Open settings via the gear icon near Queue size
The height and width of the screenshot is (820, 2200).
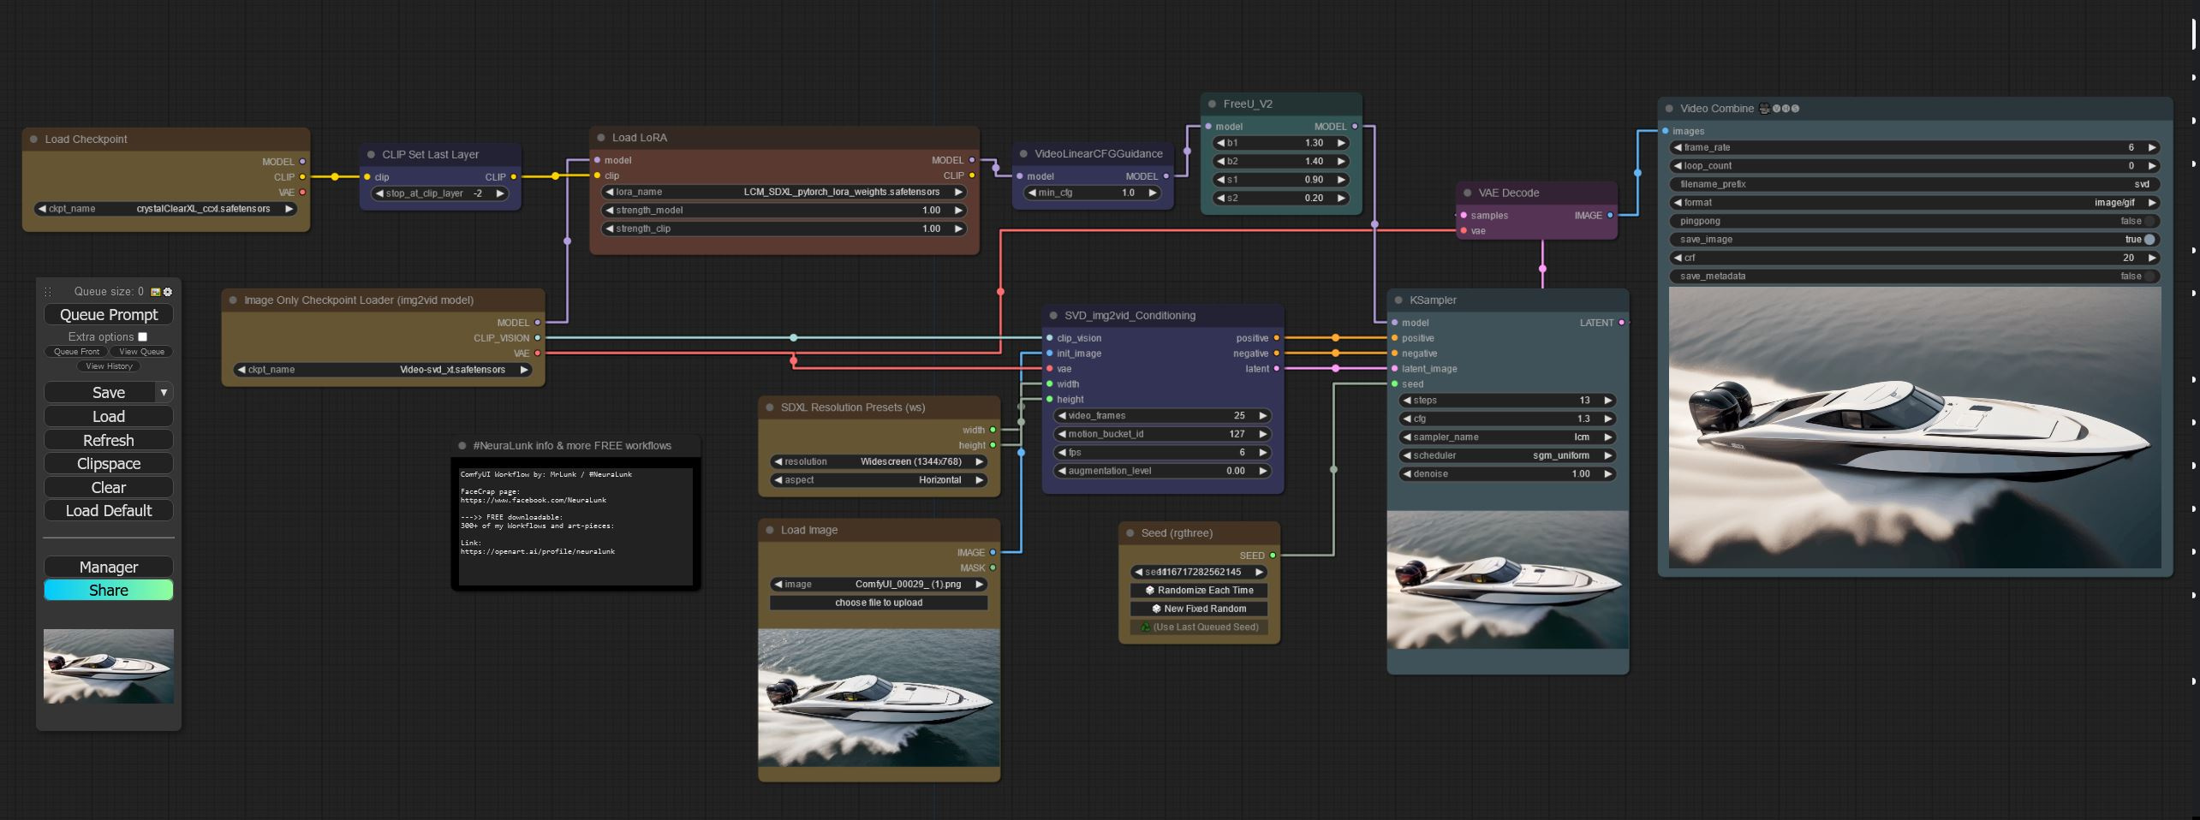click(x=168, y=292)
